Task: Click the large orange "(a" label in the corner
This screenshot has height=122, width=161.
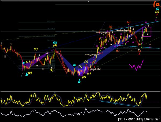Action: pos(157,4)
